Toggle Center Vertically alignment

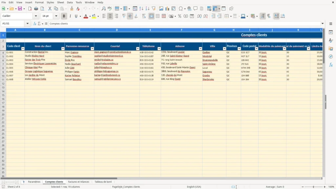click(130, 16)
